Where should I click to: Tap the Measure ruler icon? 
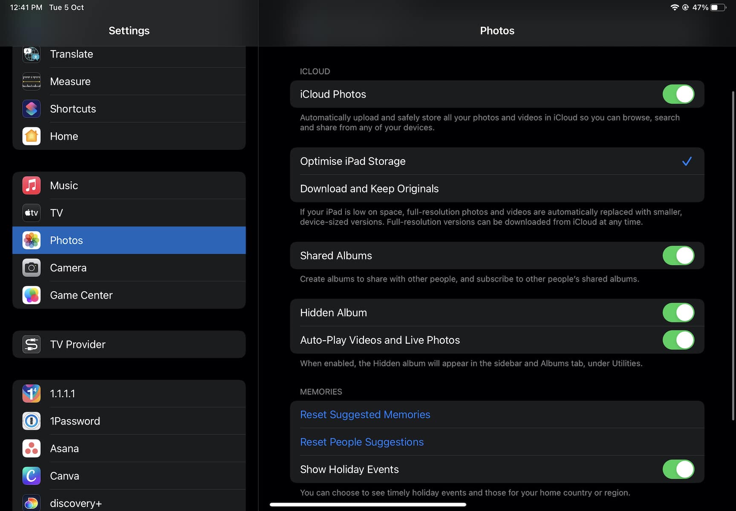[32, 81]
